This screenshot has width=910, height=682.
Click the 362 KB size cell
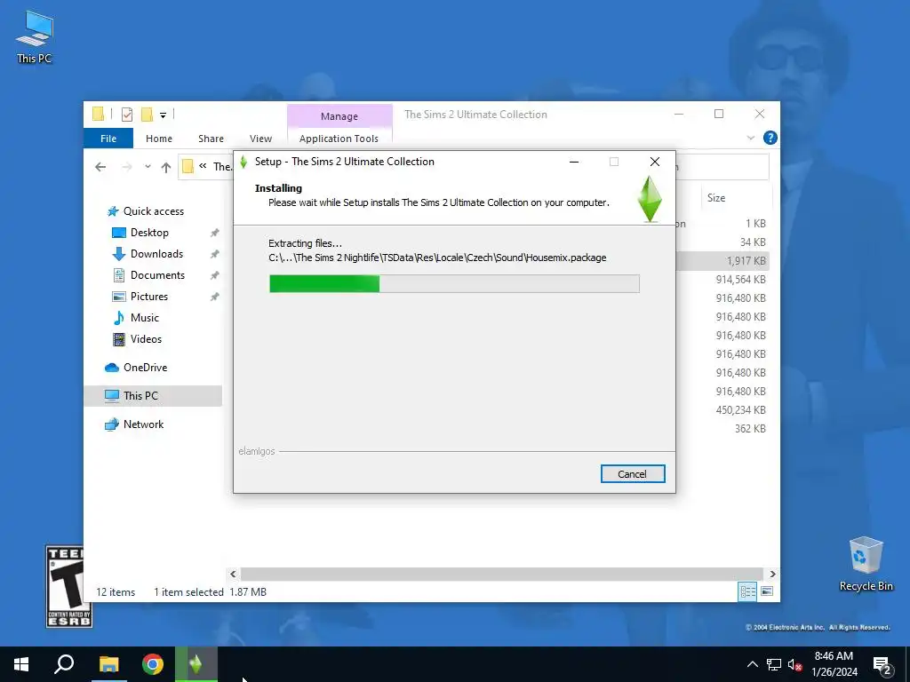tap(750, 429)
